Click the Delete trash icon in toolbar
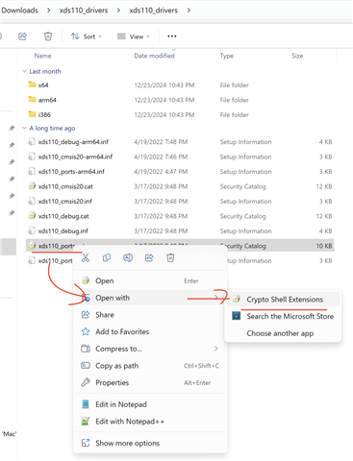Viewport: 353px width, 461px height. click(x=48, y=36)
